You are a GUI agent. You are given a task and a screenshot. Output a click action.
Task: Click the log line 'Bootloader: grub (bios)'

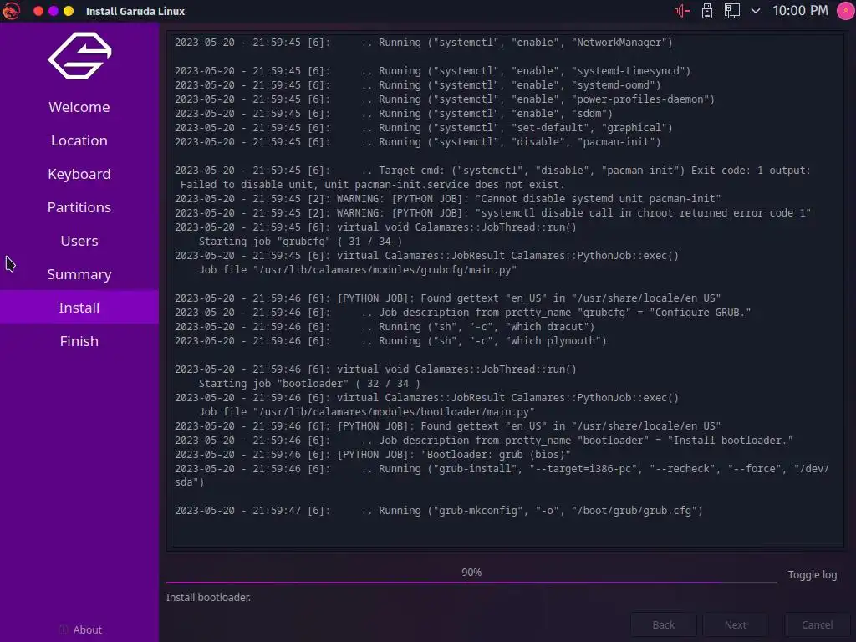(x=372, y=454)
